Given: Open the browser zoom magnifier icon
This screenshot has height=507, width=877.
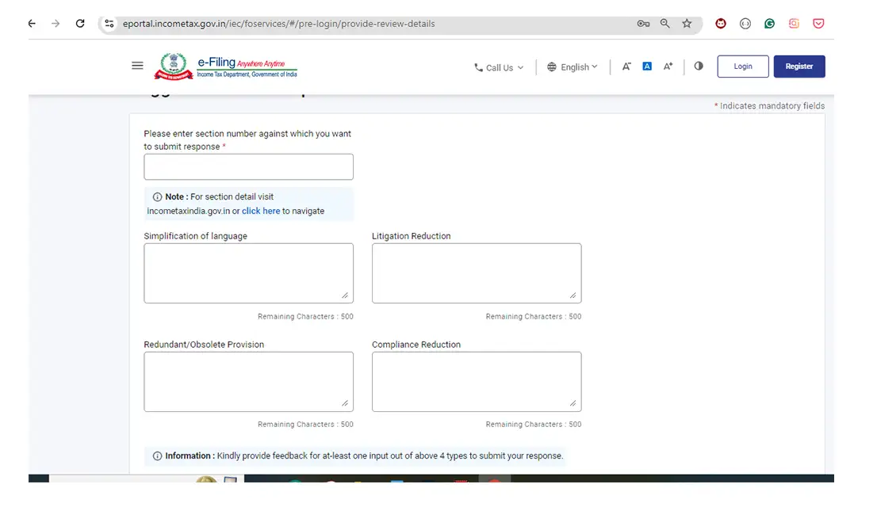Looking at the screenshot, I should coord(665,24).
